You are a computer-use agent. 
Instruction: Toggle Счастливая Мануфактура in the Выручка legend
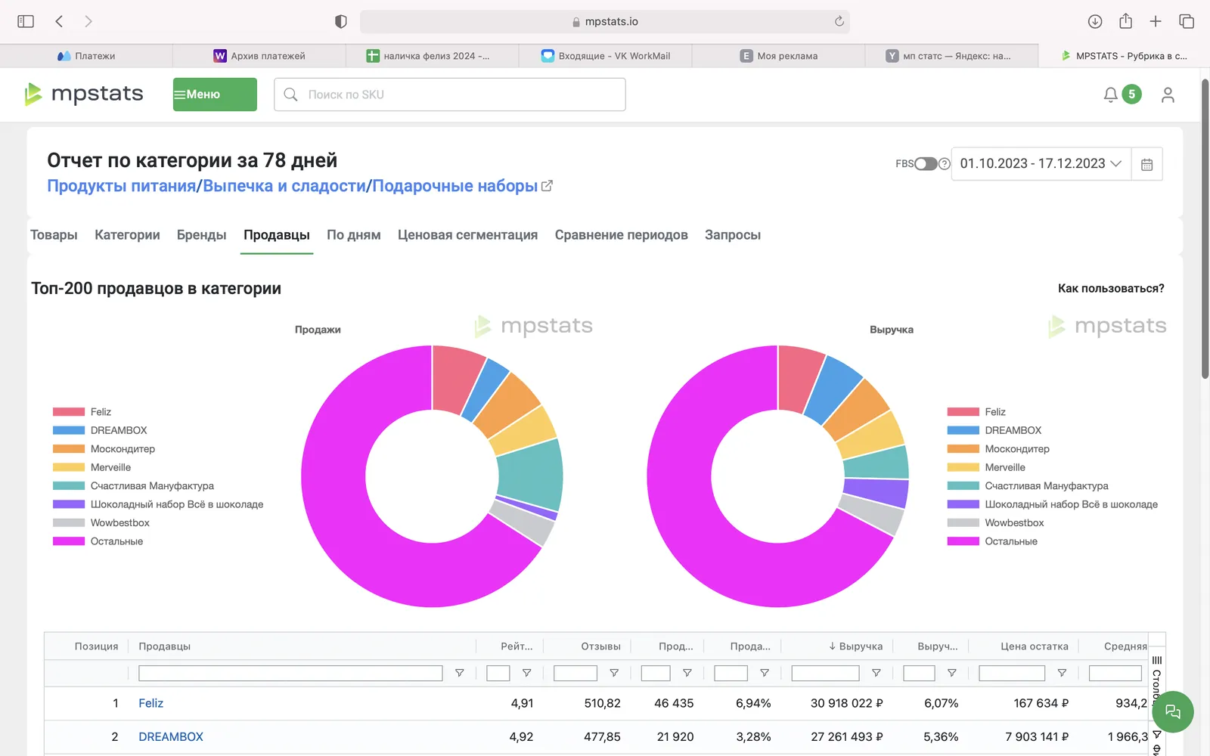[x=1028, y=486]
